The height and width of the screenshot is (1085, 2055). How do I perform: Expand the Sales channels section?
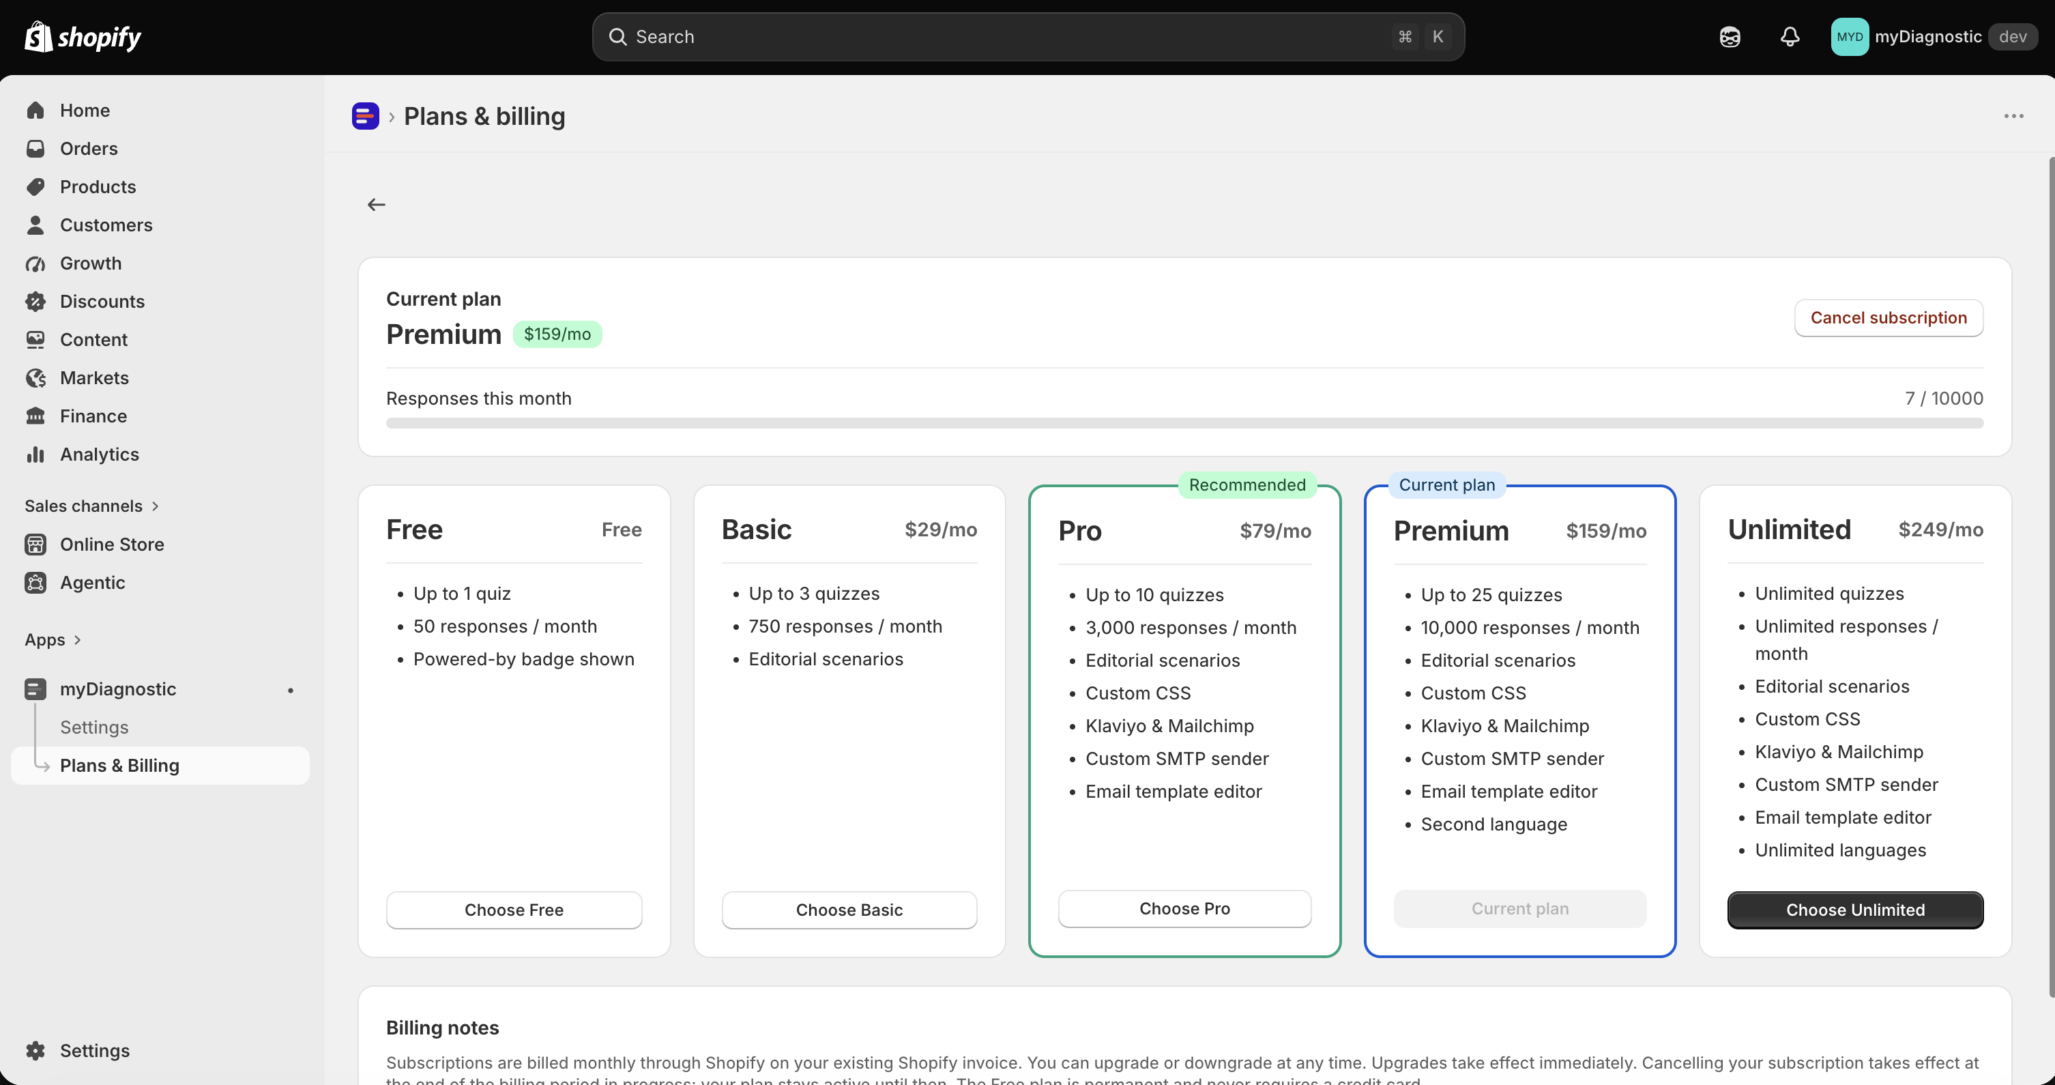coord(91,506)
